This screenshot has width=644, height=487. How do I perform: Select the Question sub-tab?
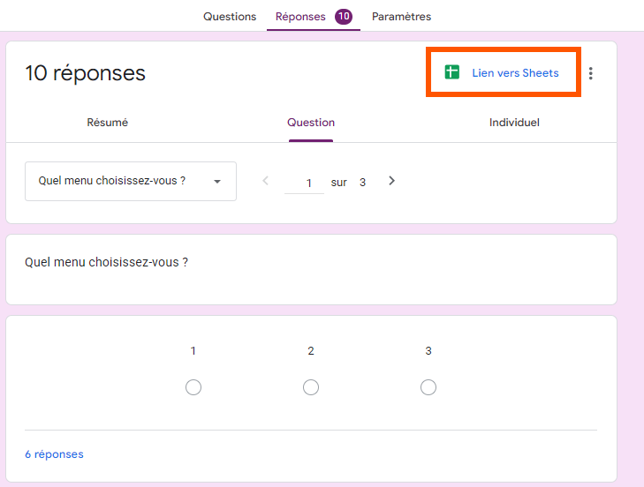tap(311, 123)
